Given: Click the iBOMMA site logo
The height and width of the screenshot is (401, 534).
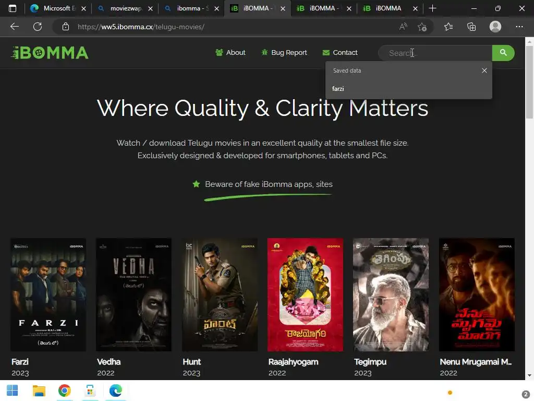Looking at the screenshot, I should pyautogui.click(x=50, y=53).
